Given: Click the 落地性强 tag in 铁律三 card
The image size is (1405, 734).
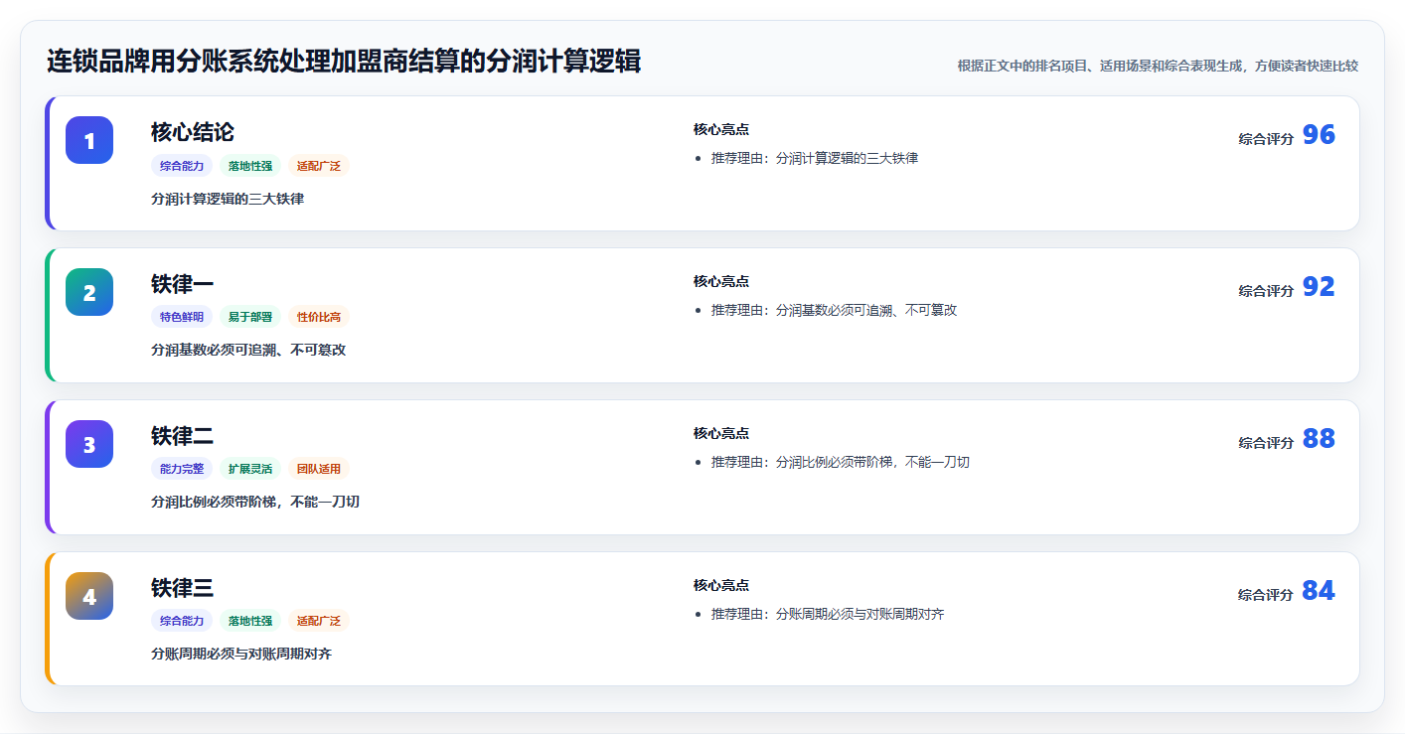Looking at the screenshot, I should point(250,621).
